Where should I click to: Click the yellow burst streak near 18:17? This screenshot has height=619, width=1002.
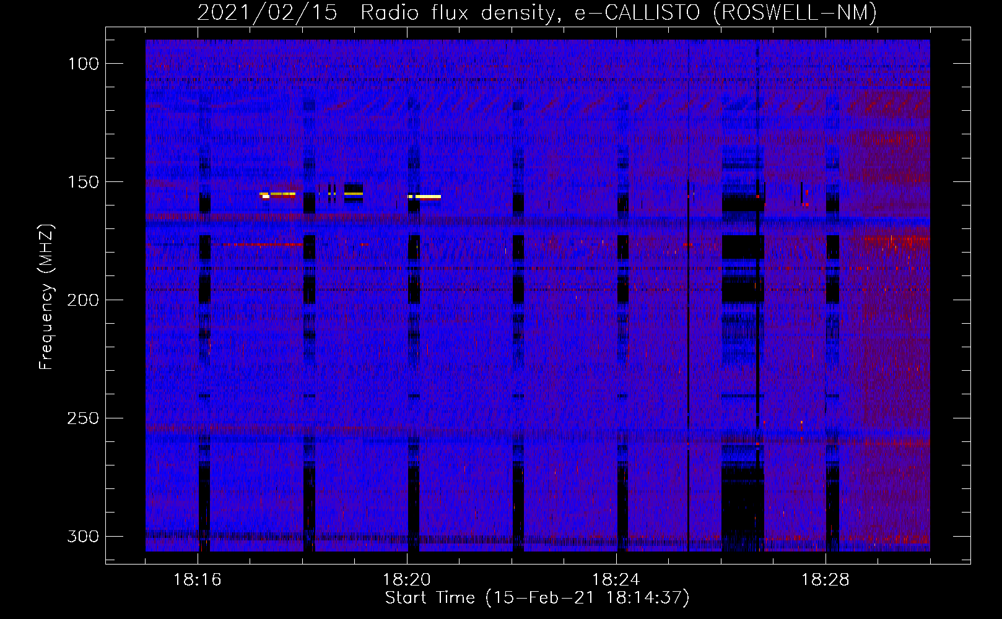pos(277,194)
